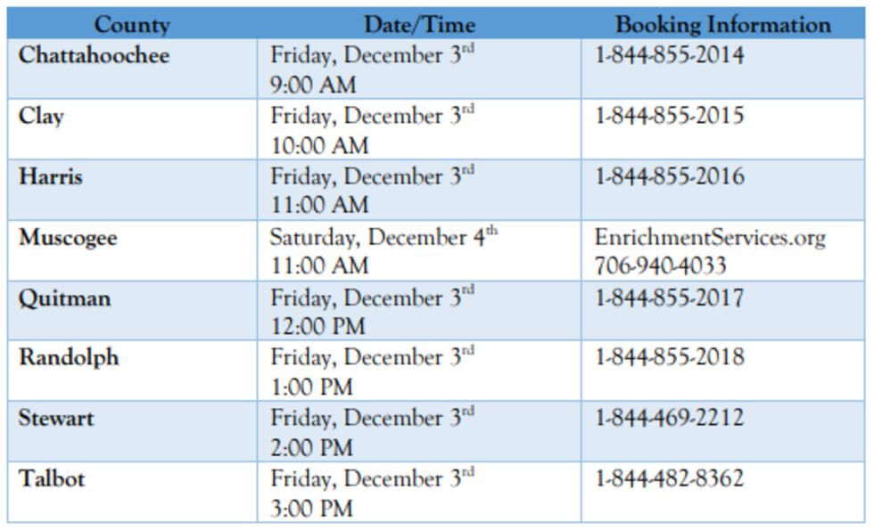Viewport: 874px width, 530px height.
Task: Click the Harris booking number 1-844-855-2016
Action: pos(669,176)
